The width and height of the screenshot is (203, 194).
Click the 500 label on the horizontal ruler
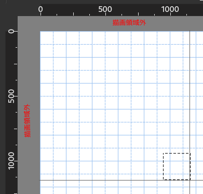coord(105,9)
